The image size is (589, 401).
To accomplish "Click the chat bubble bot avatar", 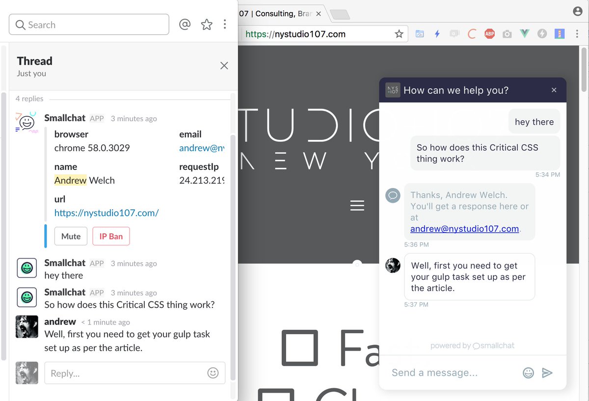I will (393, 195).
